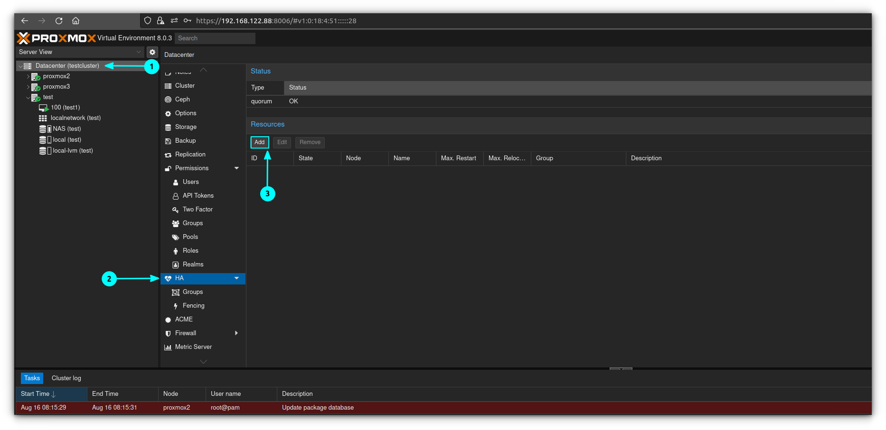Collapse the test node
Image resolution: width=886 pixels, height=430 pixels.
28,97
